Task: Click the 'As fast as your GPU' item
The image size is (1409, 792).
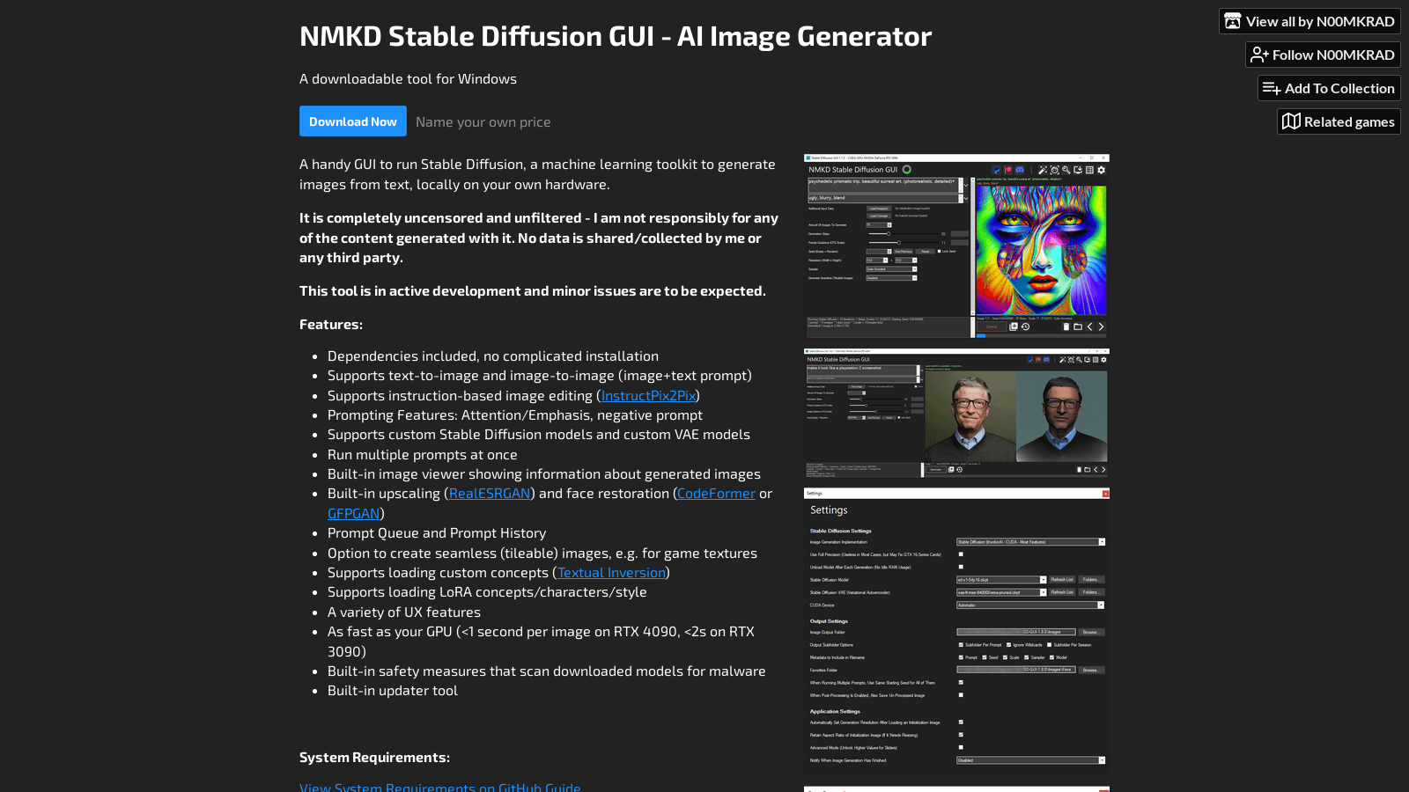Action: [541, 642]
